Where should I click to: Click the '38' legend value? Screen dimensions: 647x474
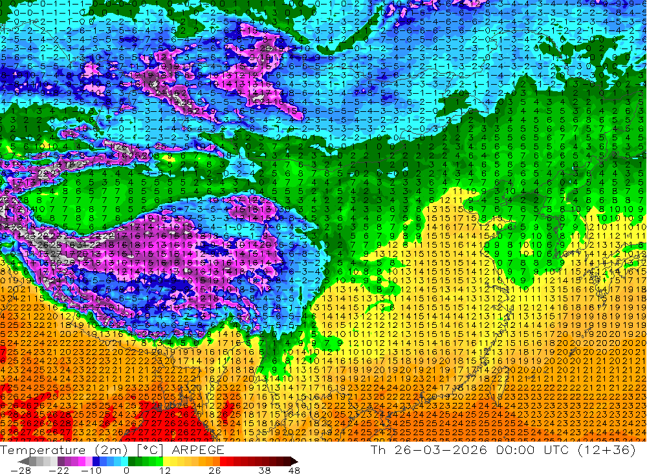click(264, 471)
